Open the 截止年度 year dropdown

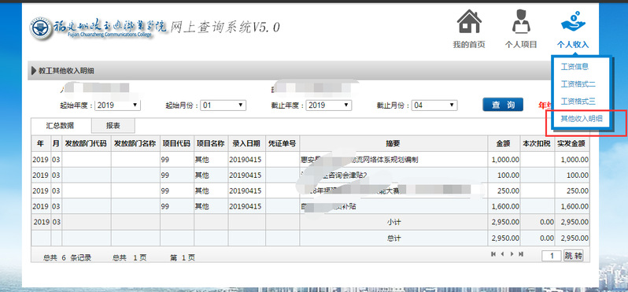click(329, 105)
